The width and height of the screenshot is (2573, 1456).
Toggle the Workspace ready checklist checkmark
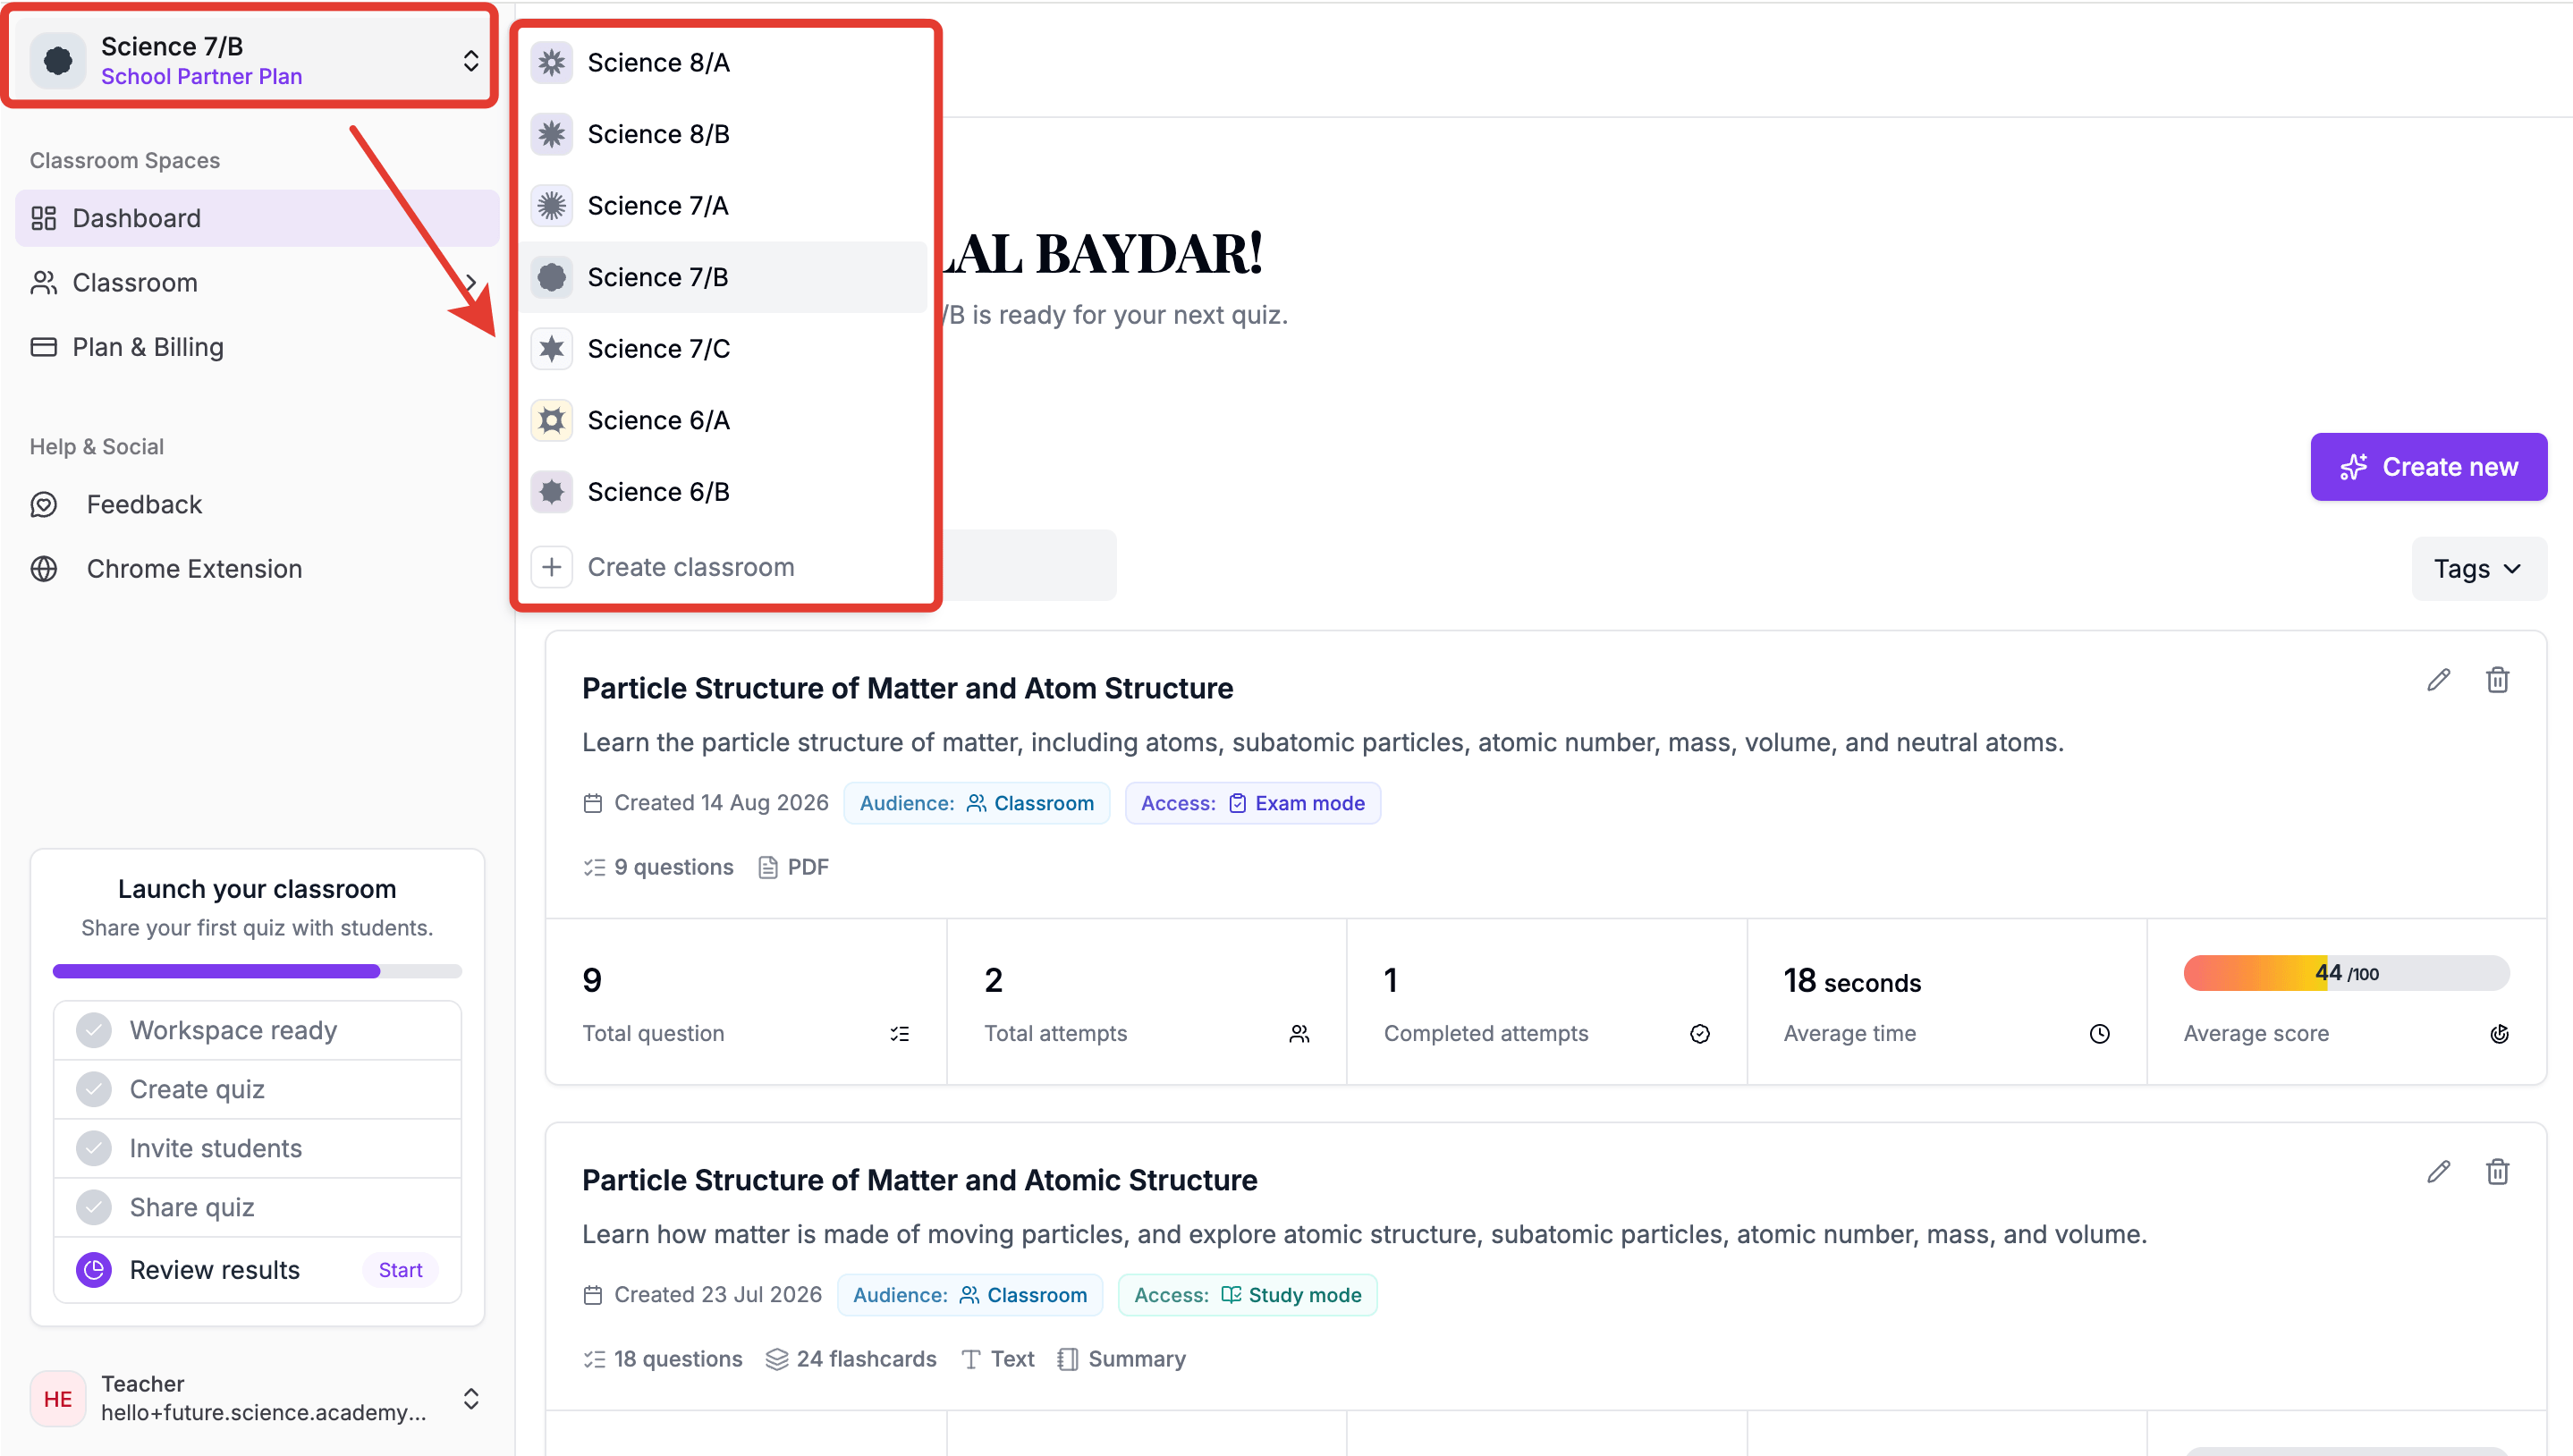click(94, 1030)
